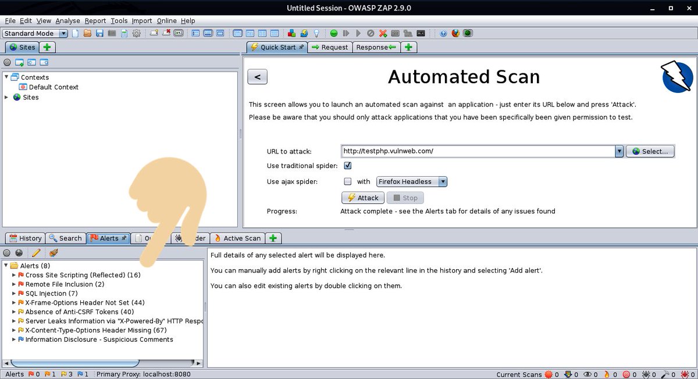The image size is (698, 379).
Task: Add tab with plus beside Sites tab
Action: coord(47,47)
